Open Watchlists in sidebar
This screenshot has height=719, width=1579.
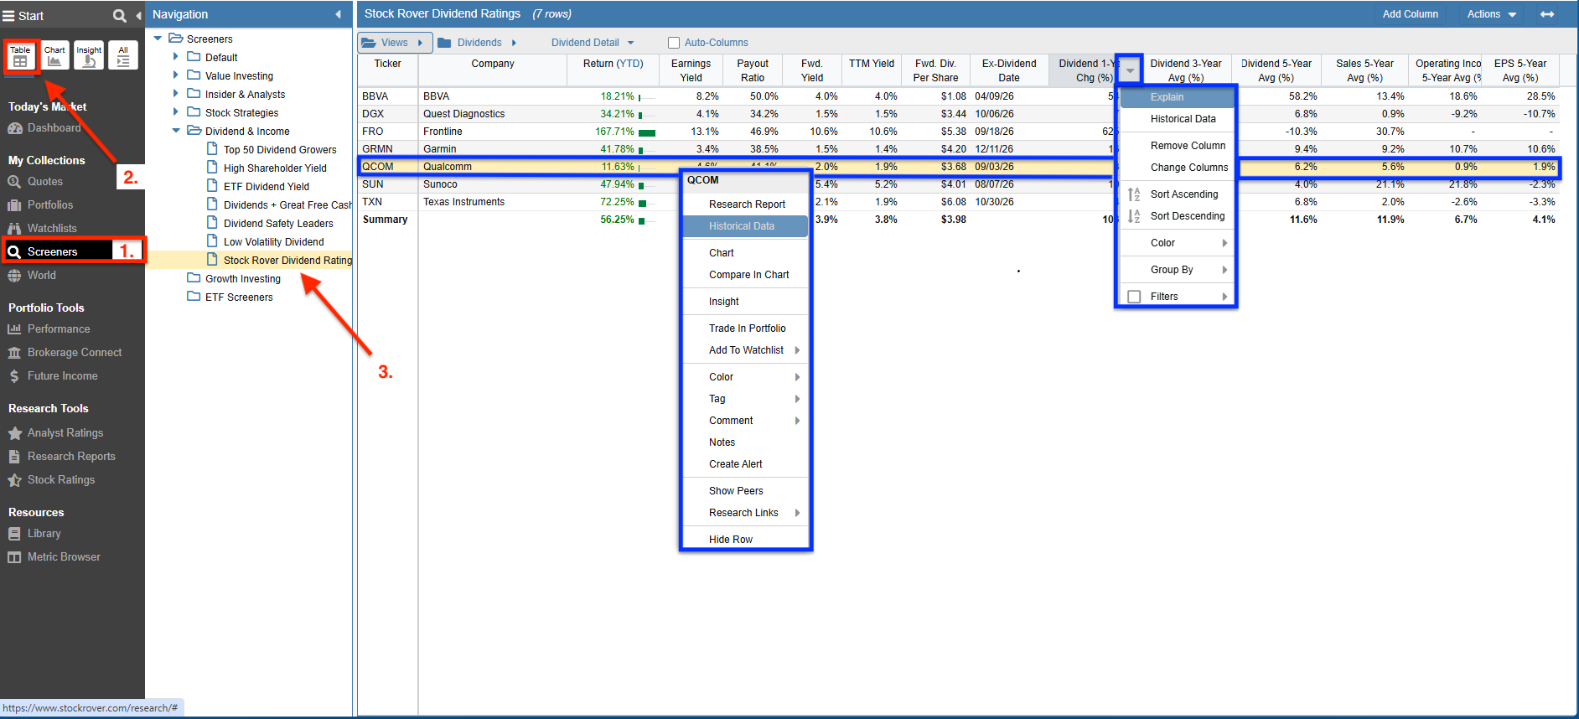click(x=52, y=229)
